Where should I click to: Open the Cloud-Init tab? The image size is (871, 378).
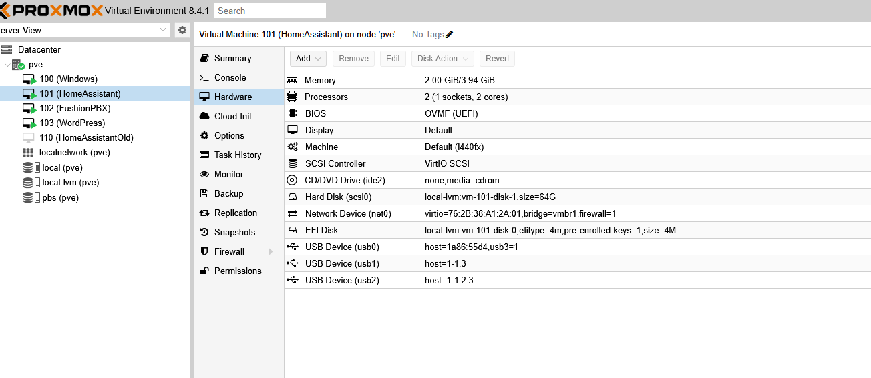(239, 117)
